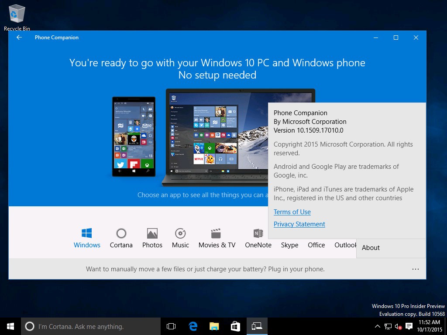The image size is (447, 335).
Task: Open the Privacy Statement link
Action: tap(299, 224)
